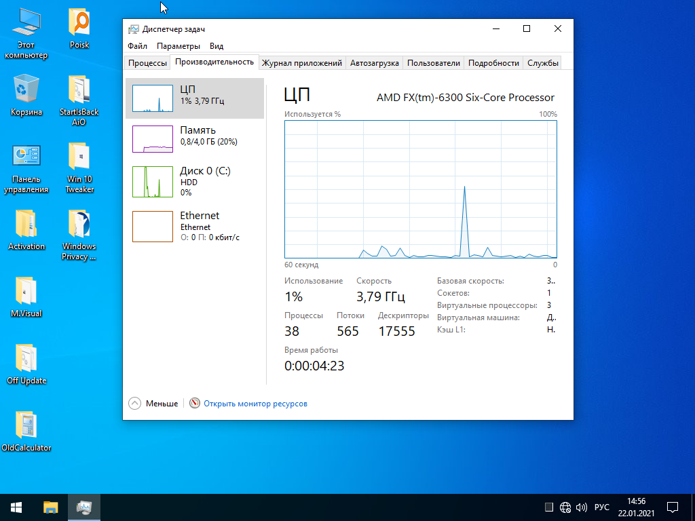Switch to the Службы tab

click(x=543, y=63)
